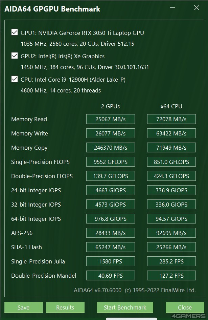Click GPU 32-bit Integer value 4573 GIOPS
The height and width of the screenshot is (320, 208).
111,205
